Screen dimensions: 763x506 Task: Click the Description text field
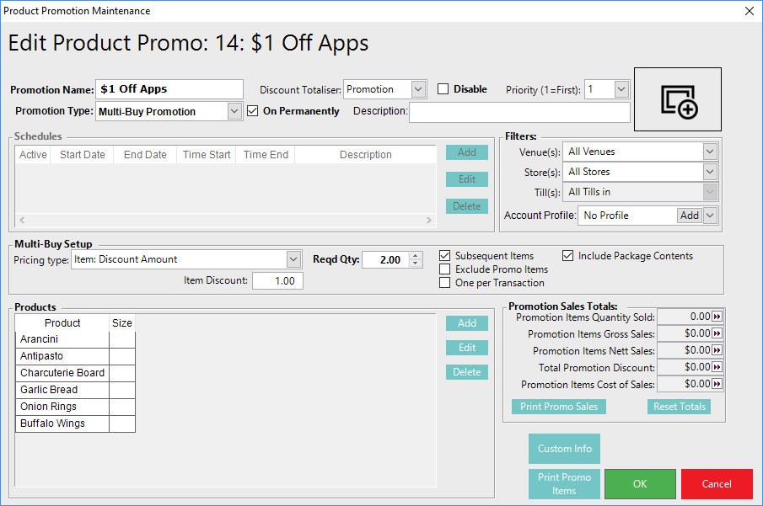click(519, 112)
